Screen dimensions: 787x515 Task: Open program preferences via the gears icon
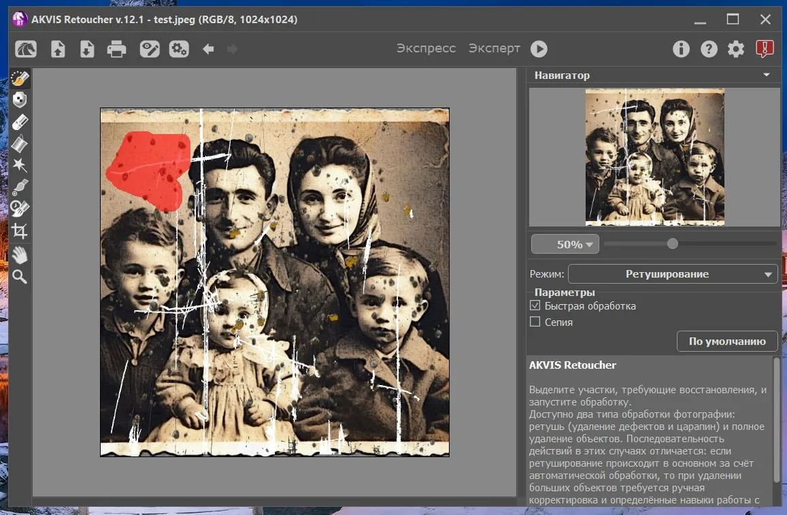click(x=735, y=48)
